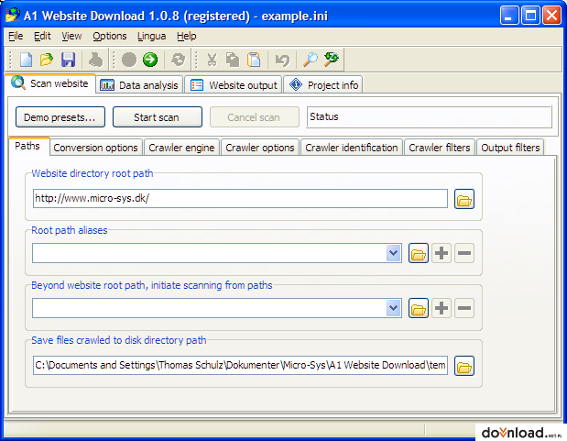Open the View menu

(x=71, y=36)
